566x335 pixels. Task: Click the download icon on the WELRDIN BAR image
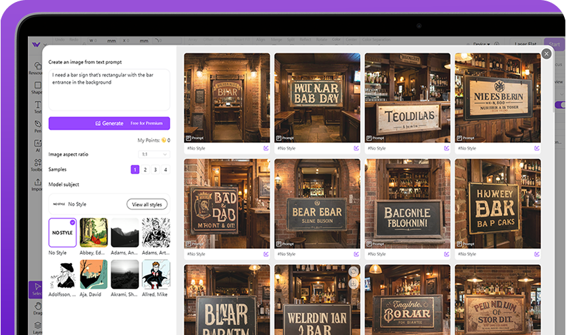[x=354, y=284]
